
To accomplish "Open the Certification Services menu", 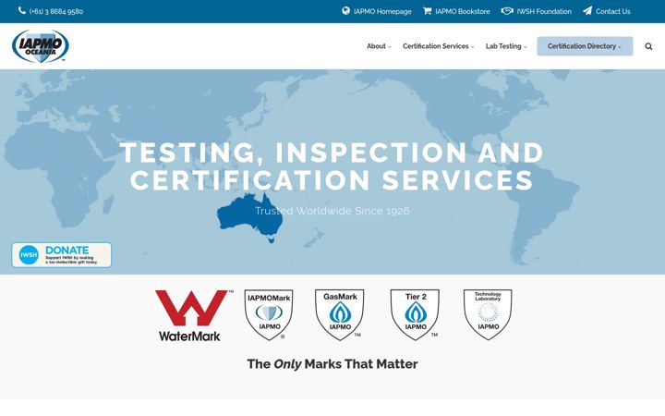I will (438, 46).
